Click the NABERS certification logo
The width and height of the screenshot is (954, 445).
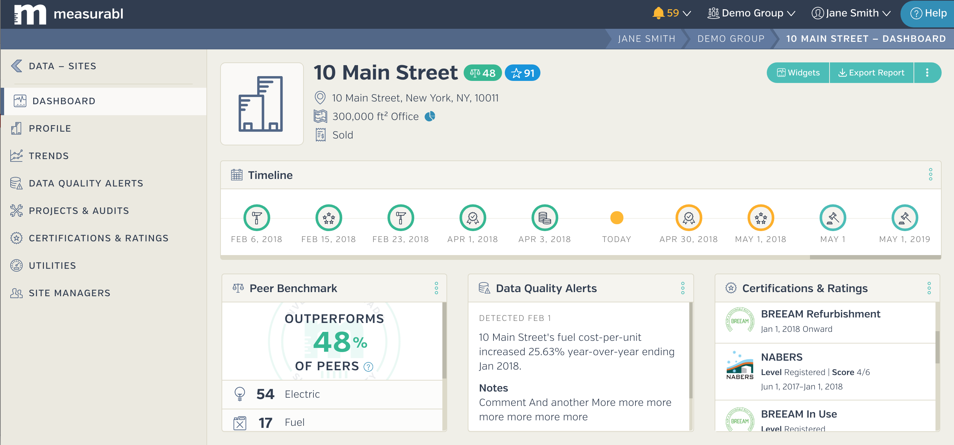(740, 365)
